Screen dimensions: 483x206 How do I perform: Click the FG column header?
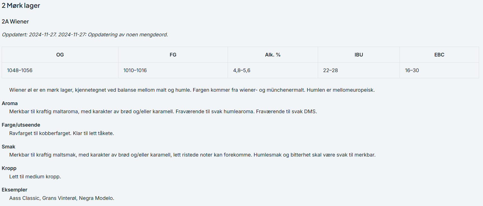pos(173,55)
